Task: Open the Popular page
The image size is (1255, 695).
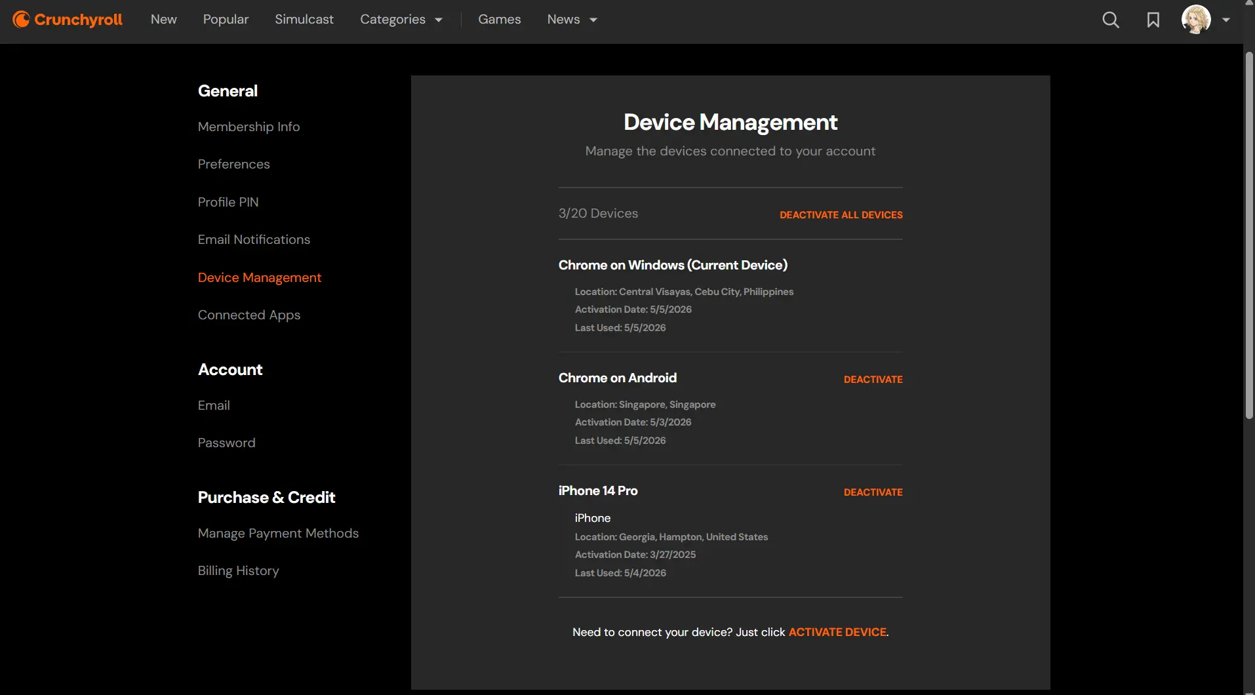Action: click(226, 20)
